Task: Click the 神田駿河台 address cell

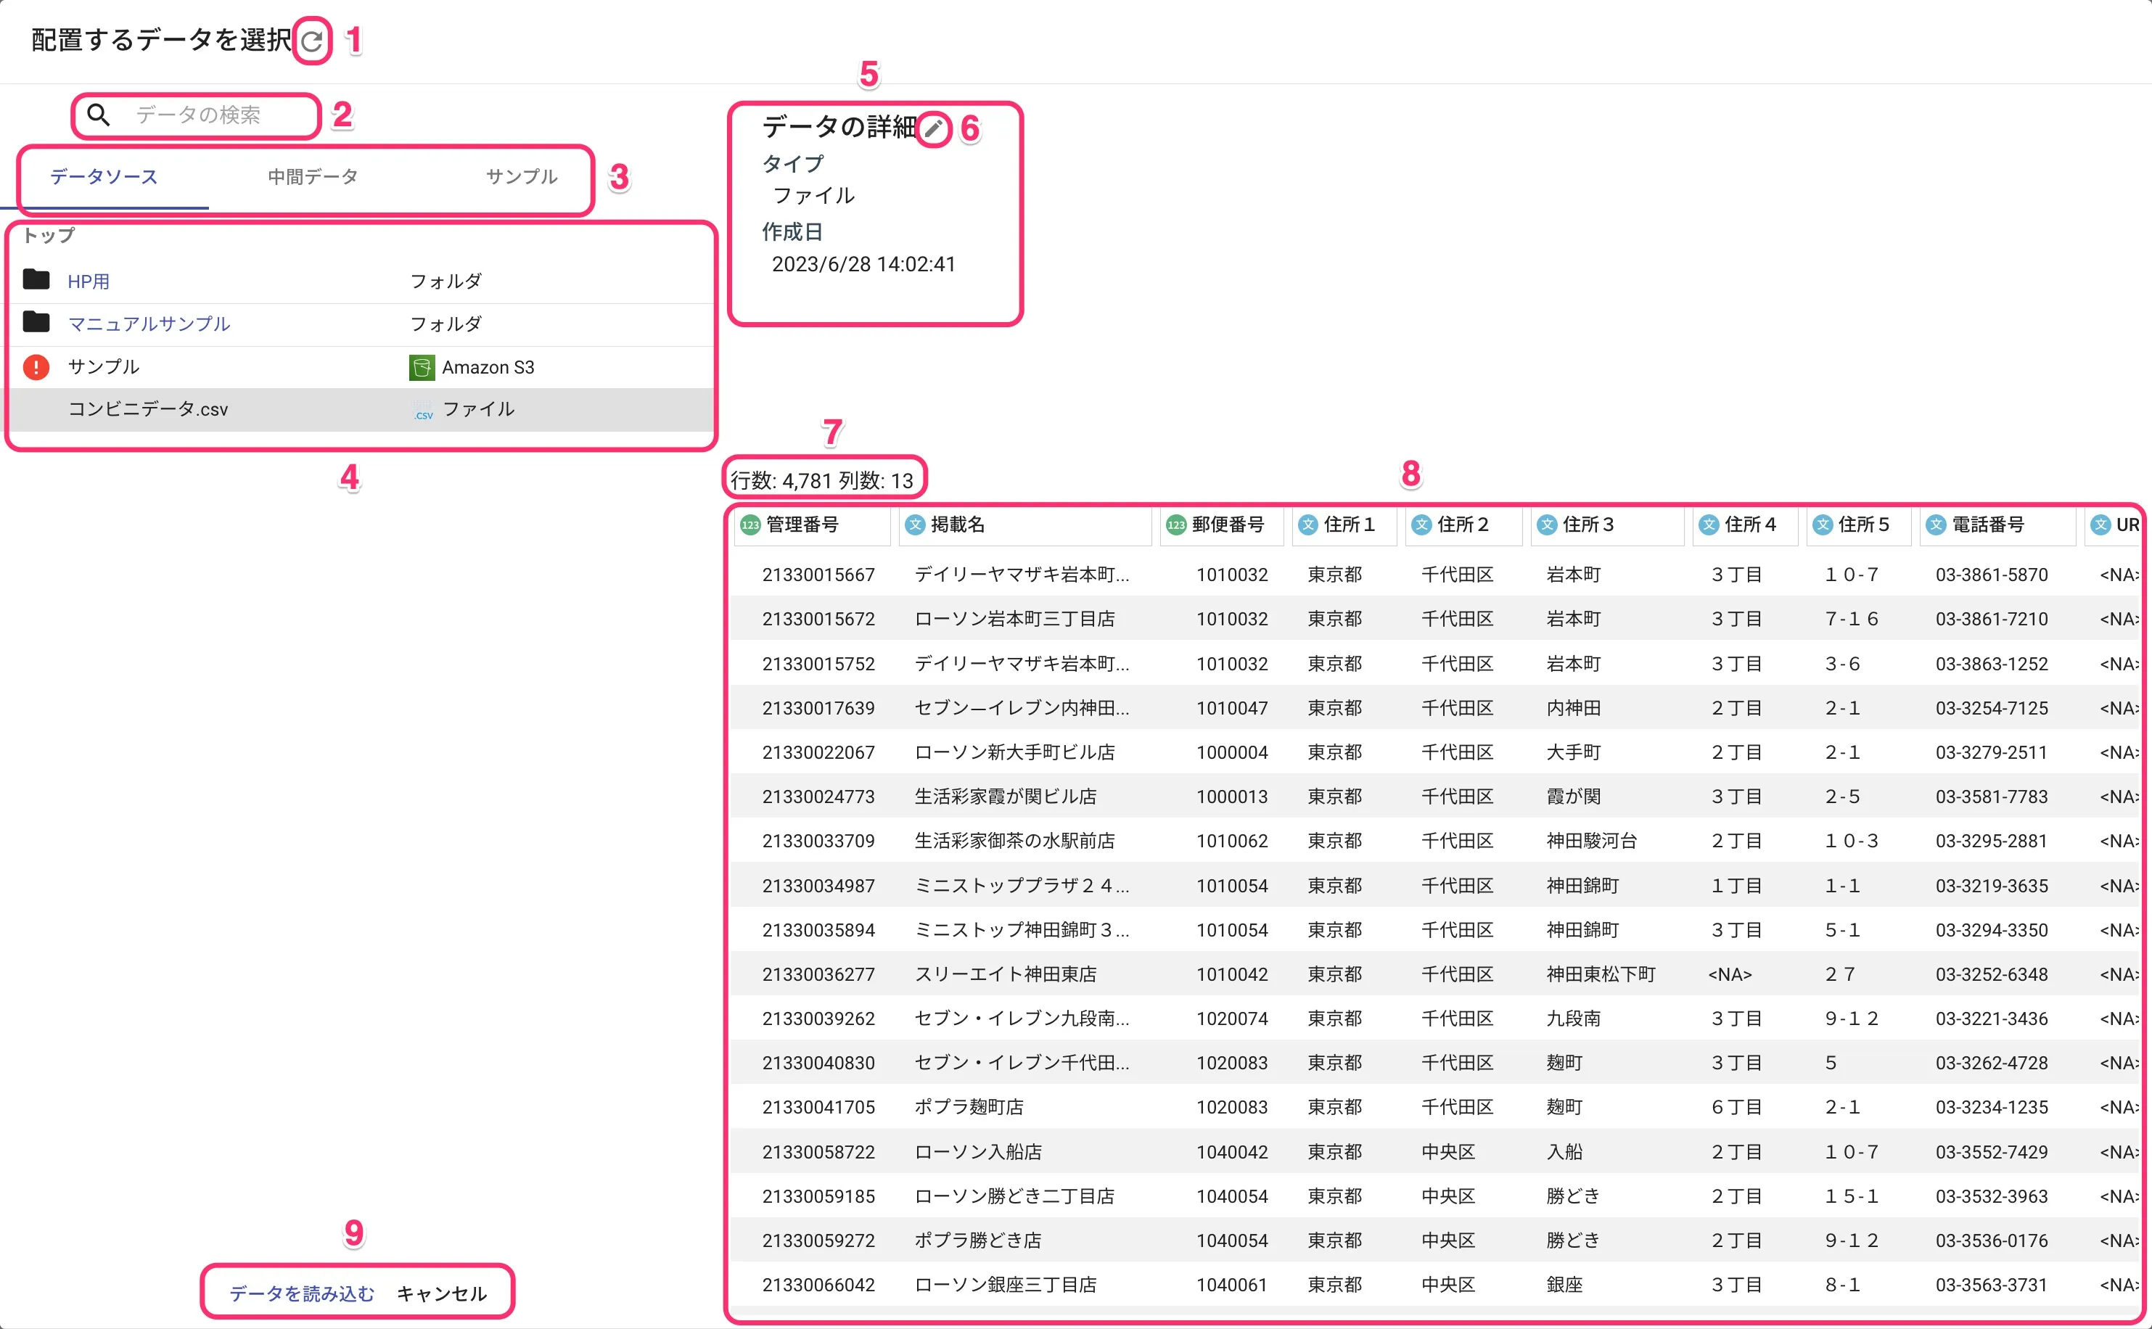Action: pos(1592,842)
